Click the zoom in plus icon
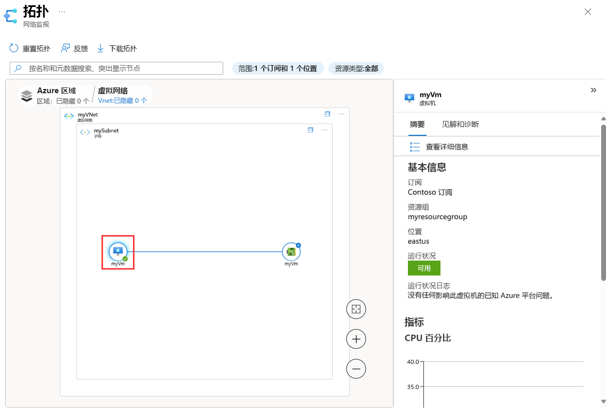Viewport: 606px width, 413px height. pyautogui.click(x=356, y=339)
